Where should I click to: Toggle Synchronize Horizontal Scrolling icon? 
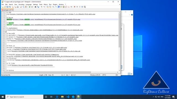50,7
